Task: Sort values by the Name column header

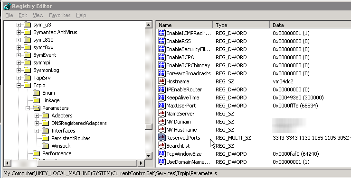Action: coord(184,25)
